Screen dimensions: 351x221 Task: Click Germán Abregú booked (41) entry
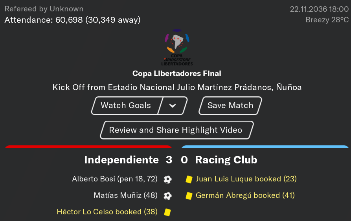245,196
